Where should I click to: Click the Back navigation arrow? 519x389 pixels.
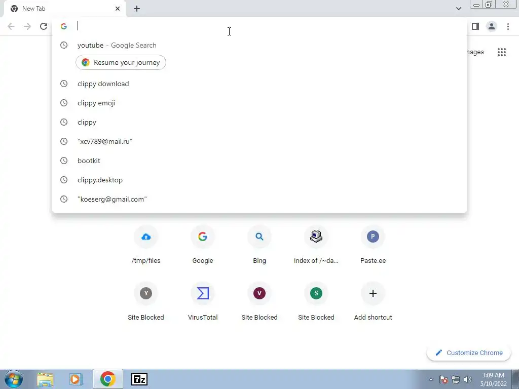coord(11,26)
